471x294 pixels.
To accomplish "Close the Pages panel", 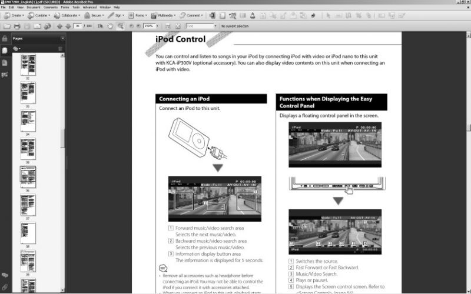I will coord(62,38).
